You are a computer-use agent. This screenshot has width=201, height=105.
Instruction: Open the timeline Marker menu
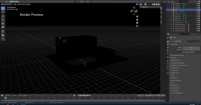coord(25,95)
